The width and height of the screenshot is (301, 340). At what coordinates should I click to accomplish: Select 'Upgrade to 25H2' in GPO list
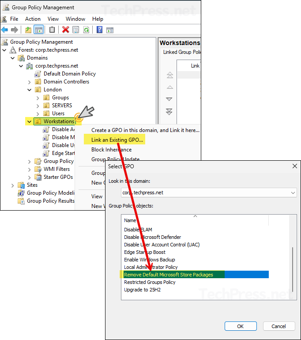pyautogui.click(x=142, y=290)
